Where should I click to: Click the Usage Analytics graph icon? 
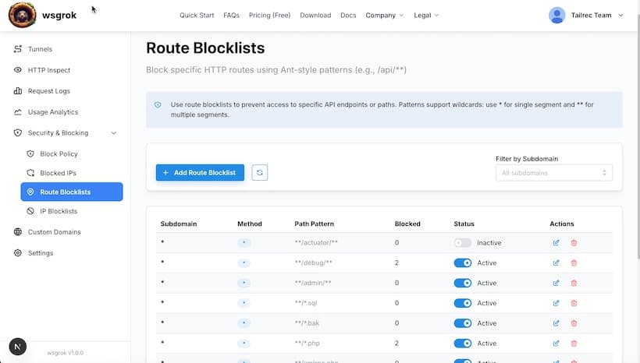(17, 112)
